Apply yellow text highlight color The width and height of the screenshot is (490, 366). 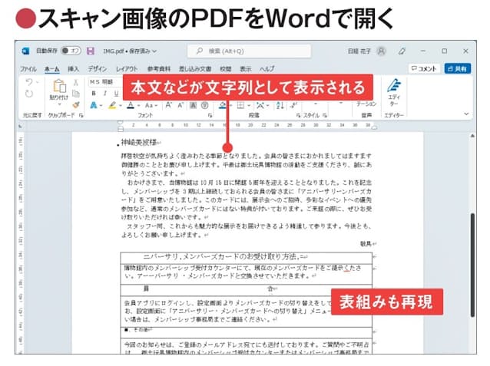pos(112,105)
